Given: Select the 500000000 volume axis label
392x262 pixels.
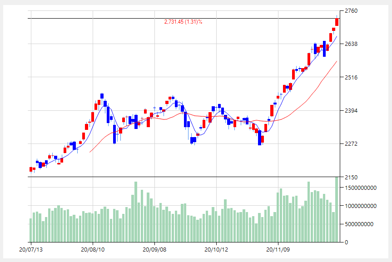Looking at the screenshot, I should click(x=359, y=224).
